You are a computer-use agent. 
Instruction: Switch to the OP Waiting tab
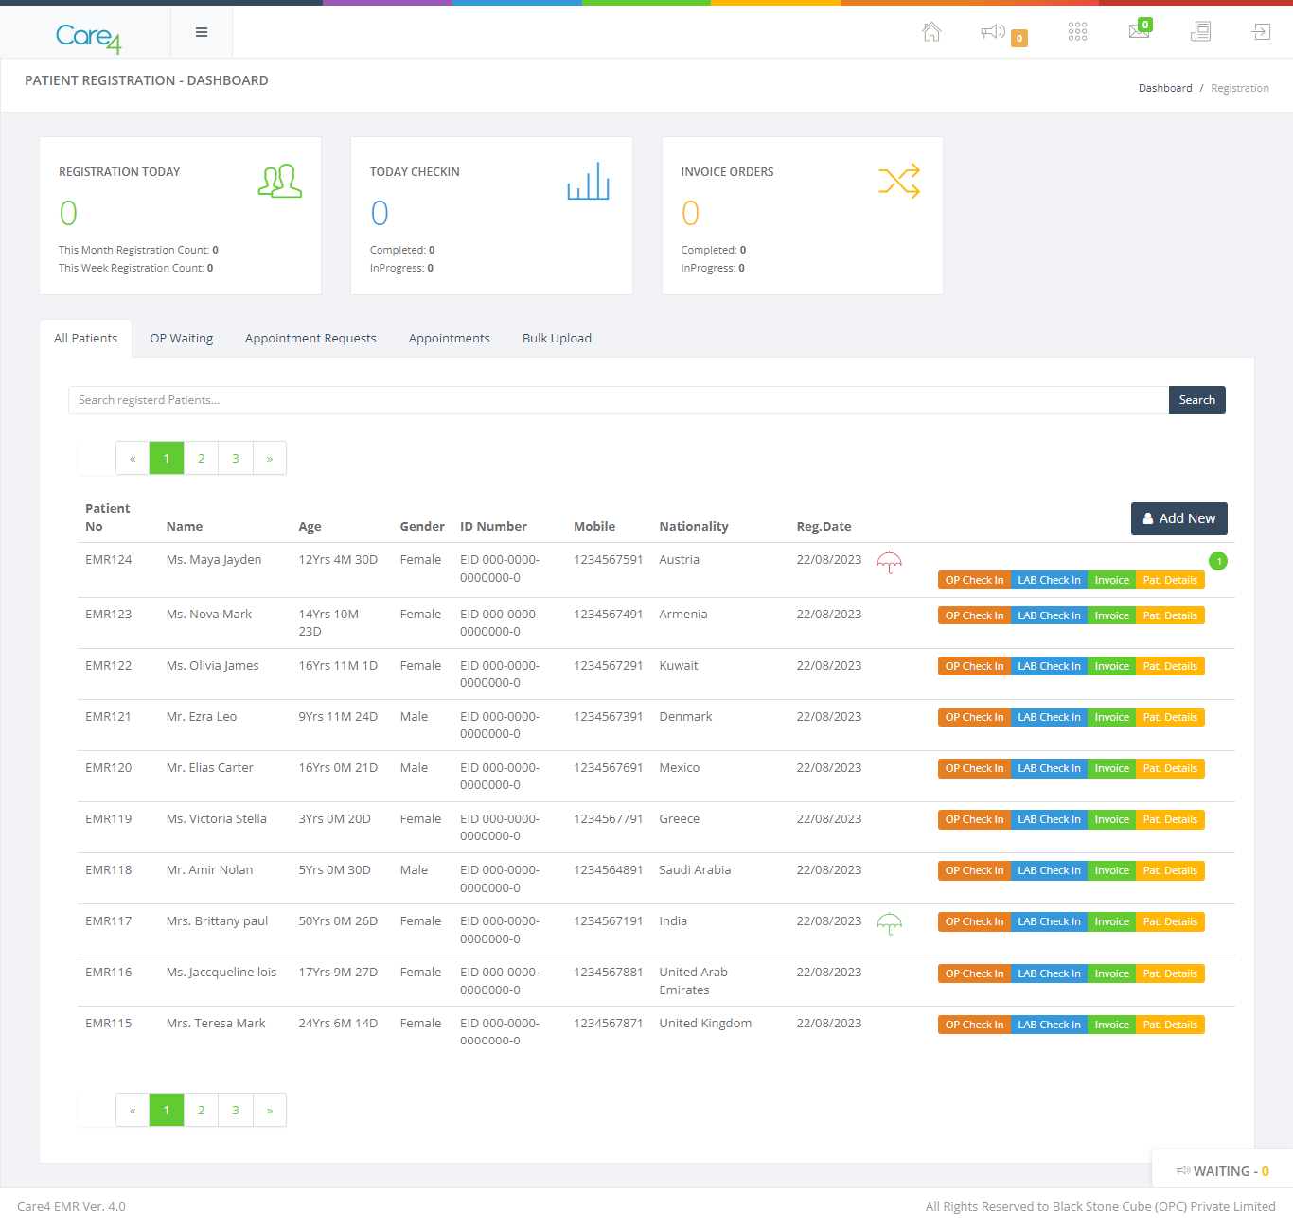(x=182, y=338)
